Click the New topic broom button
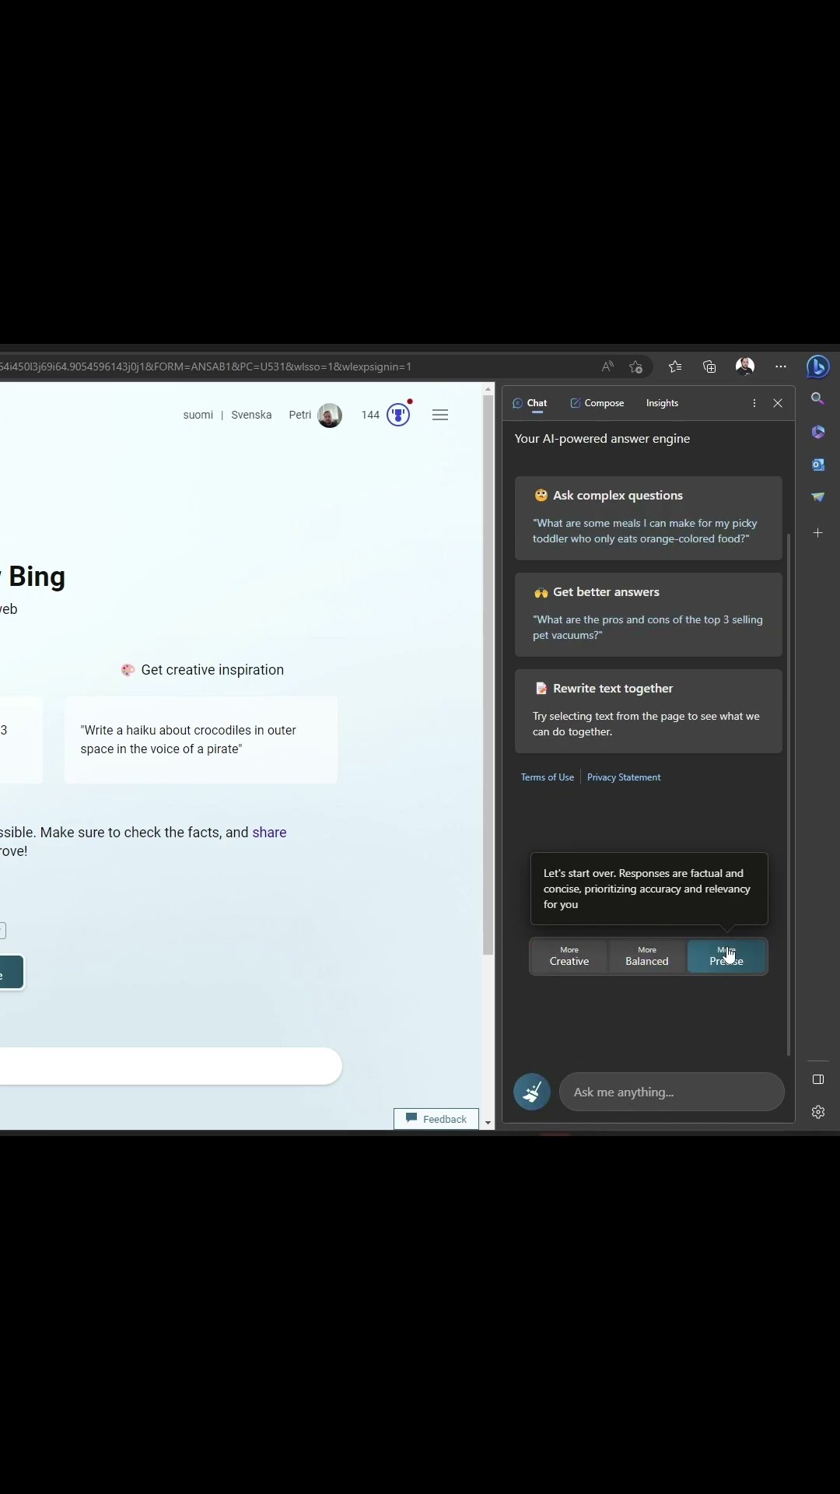The image size is (840, 1494). (x=532, y=1092)
